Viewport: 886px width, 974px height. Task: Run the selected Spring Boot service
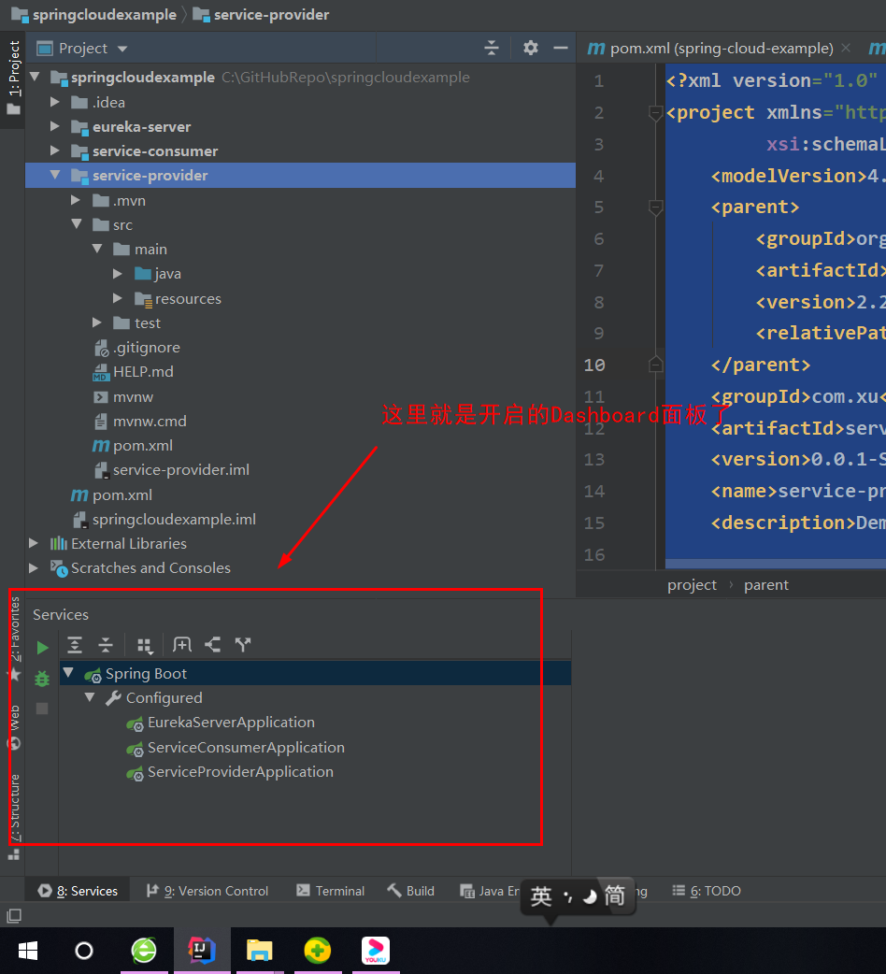point(42,648)
